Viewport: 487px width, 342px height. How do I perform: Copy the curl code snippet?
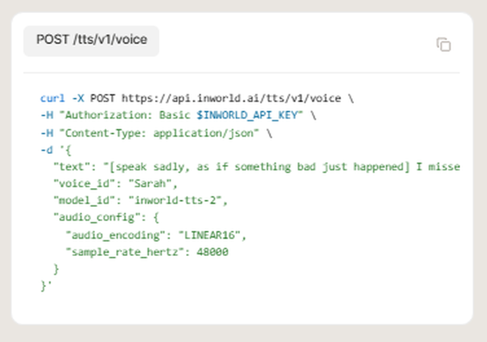pos(444,44)
